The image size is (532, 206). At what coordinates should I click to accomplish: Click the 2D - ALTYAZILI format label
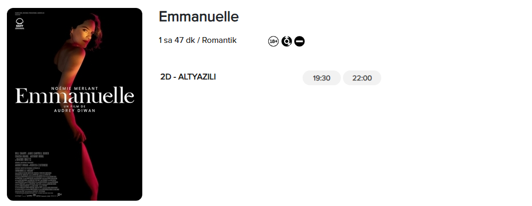pyautogui.click(x=188, y=77)
